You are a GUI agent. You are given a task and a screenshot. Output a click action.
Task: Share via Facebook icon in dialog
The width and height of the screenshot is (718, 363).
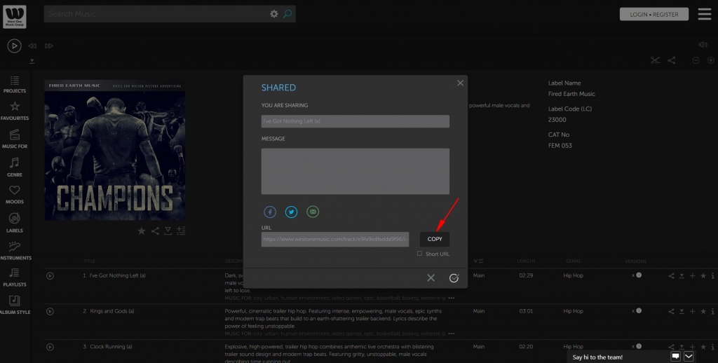pos(270,212)
